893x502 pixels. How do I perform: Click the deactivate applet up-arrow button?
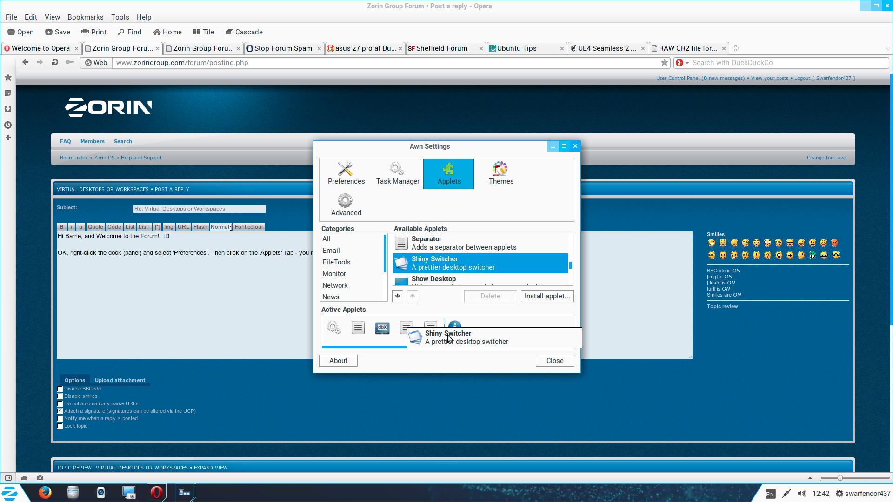[x=413, y=296]
